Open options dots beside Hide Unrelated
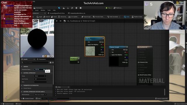 tap(120, 17)
